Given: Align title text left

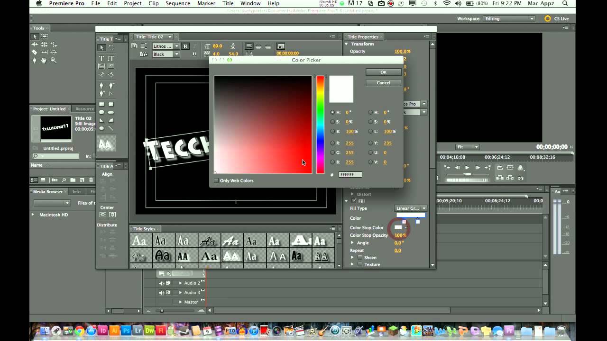Looking at the screenshot, I should 249,46.
